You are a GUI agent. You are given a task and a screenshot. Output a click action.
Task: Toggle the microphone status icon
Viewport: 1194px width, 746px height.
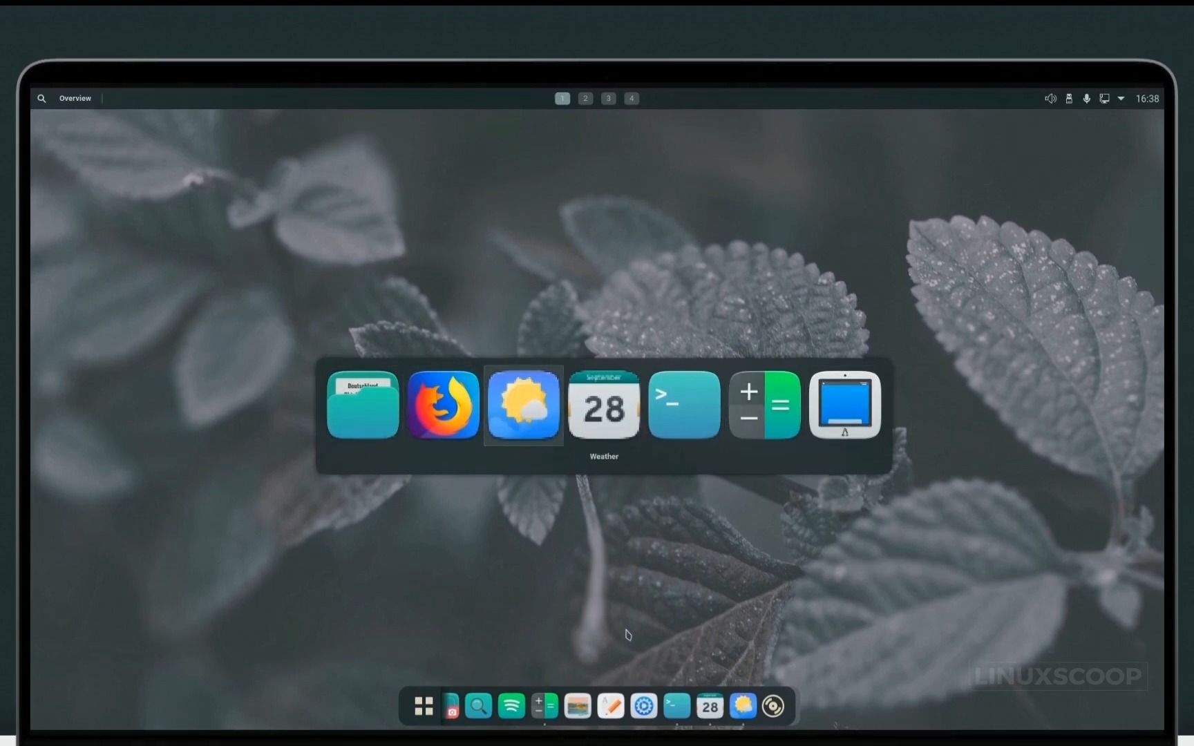point(1087,98)
